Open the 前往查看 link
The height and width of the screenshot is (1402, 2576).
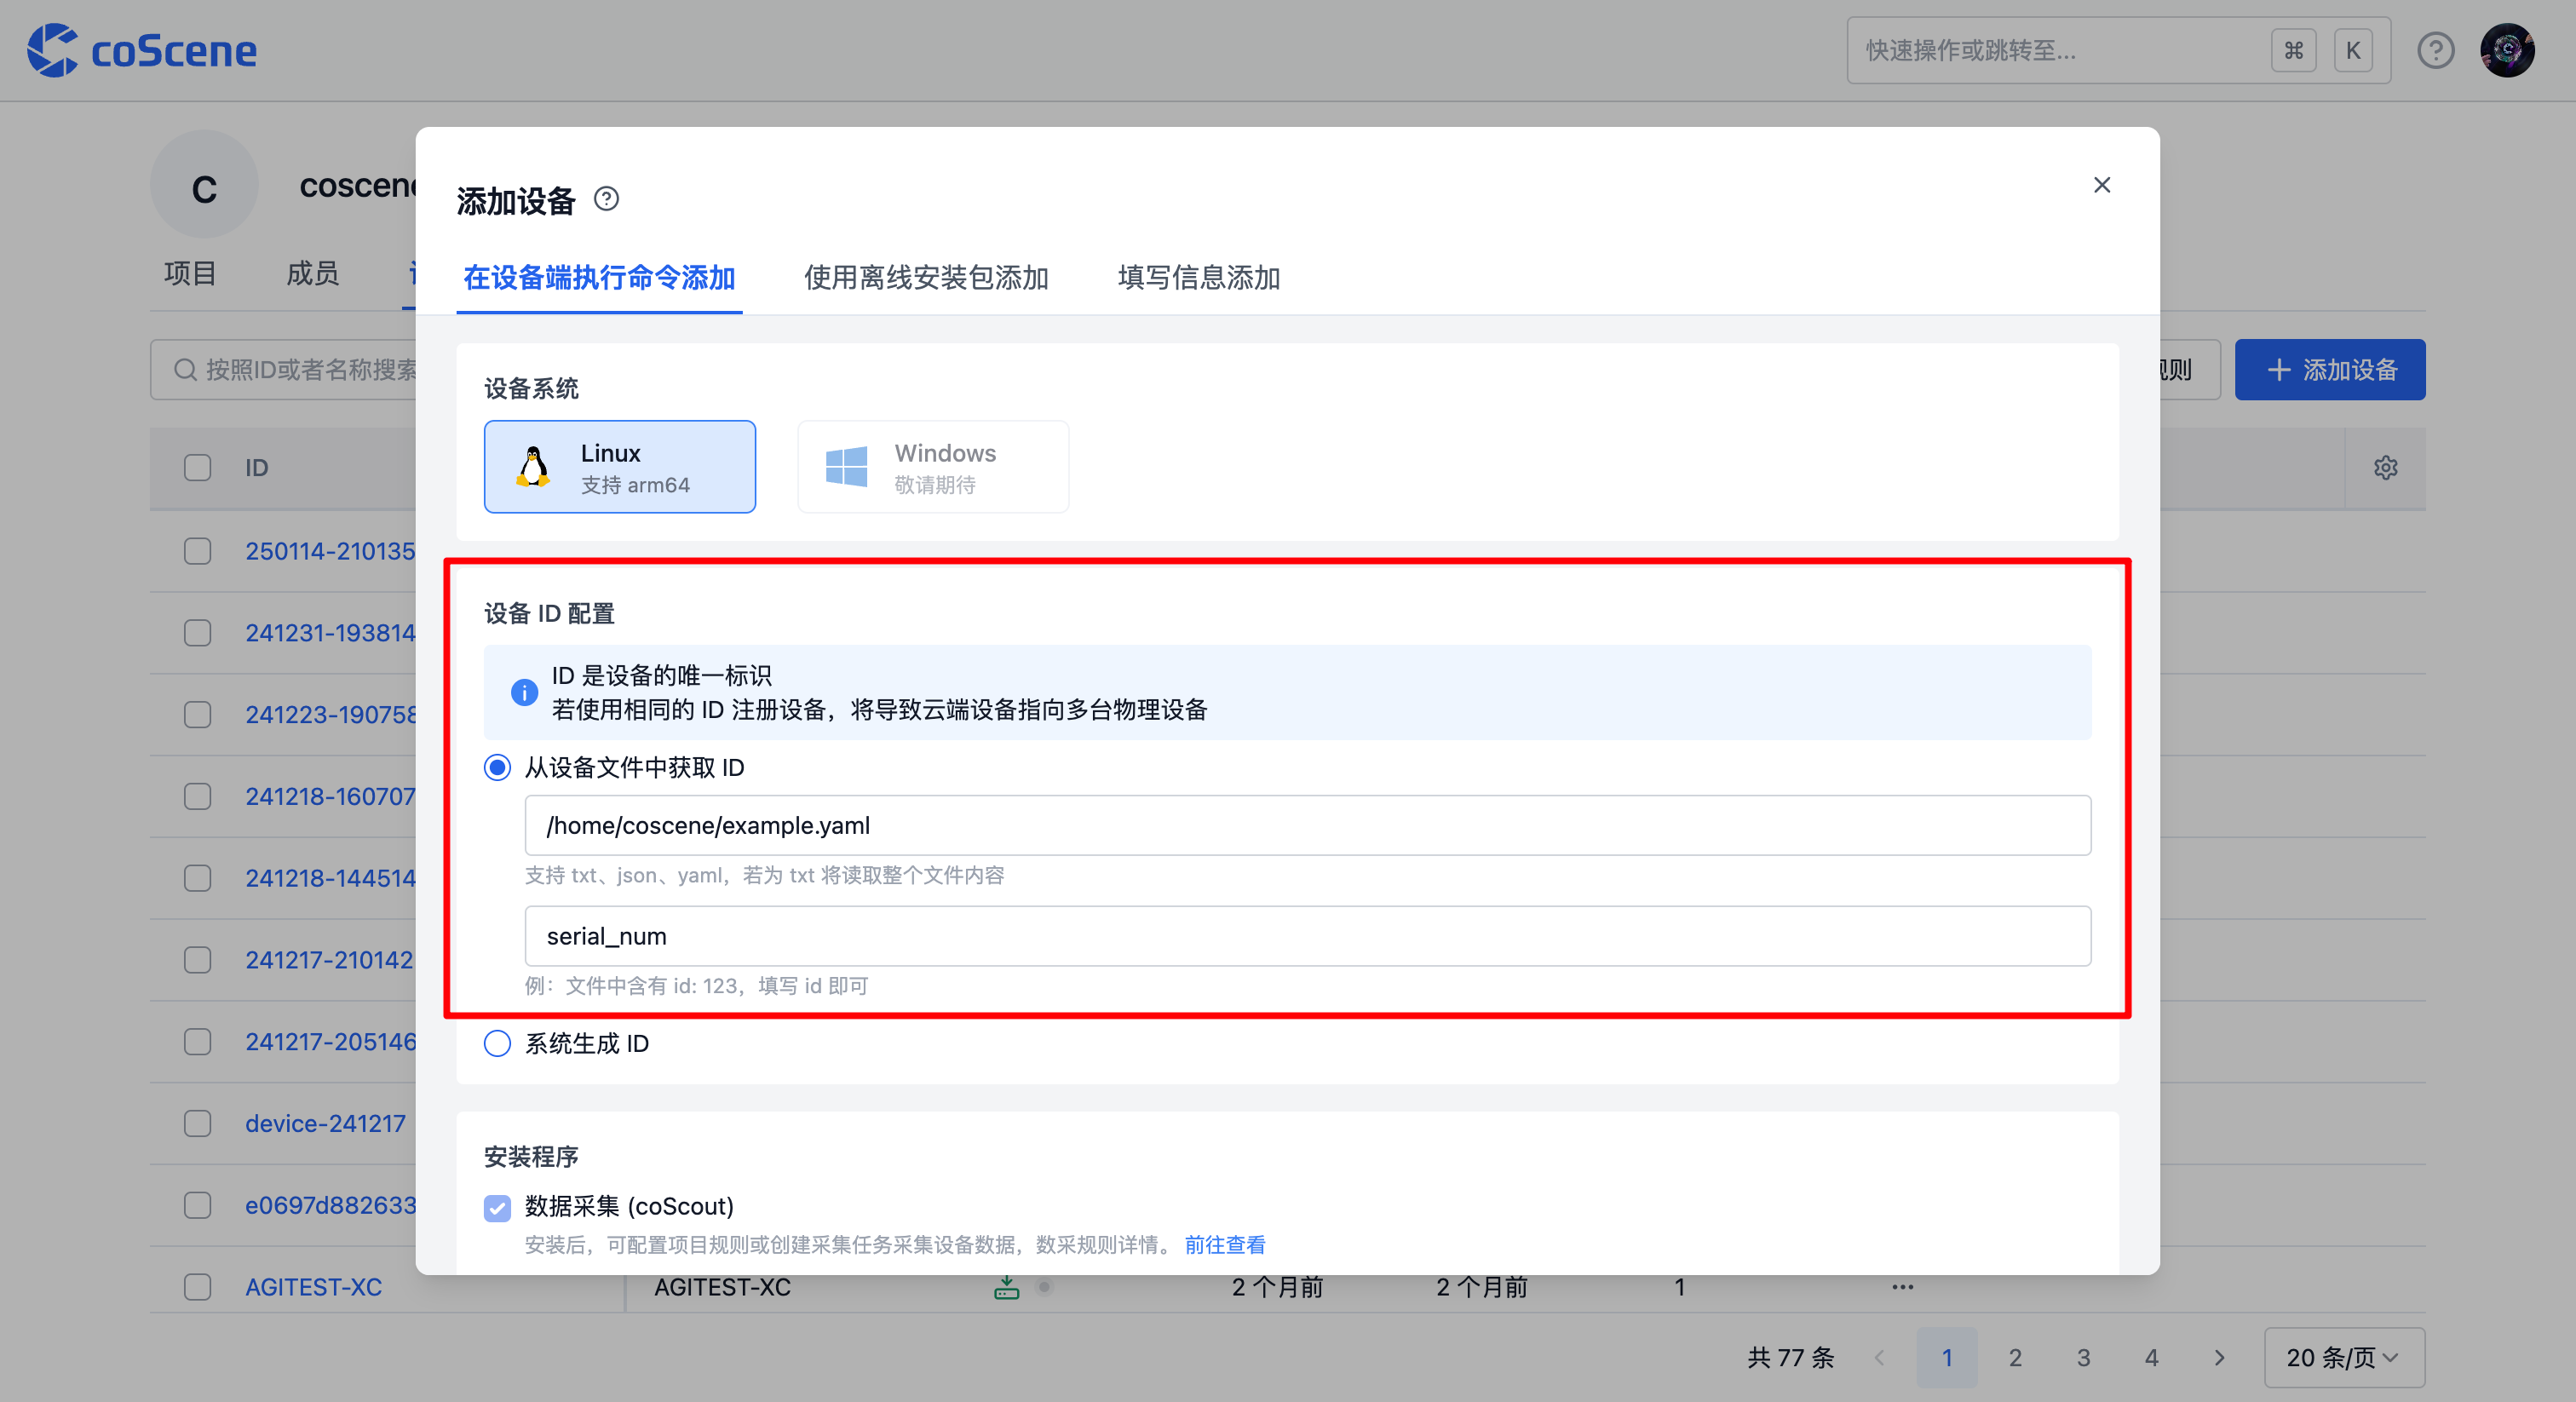1225,1245
